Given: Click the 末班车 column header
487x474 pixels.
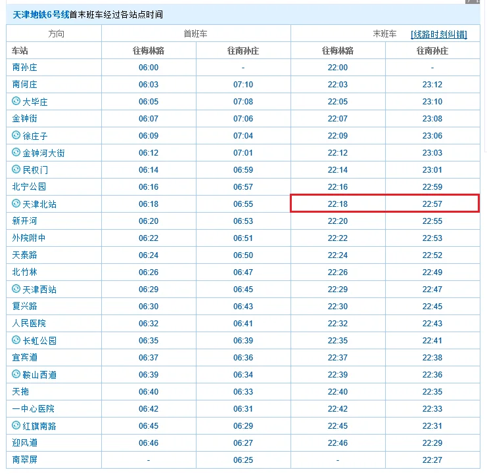Looking at the screenshot, I should click(384, 33).
